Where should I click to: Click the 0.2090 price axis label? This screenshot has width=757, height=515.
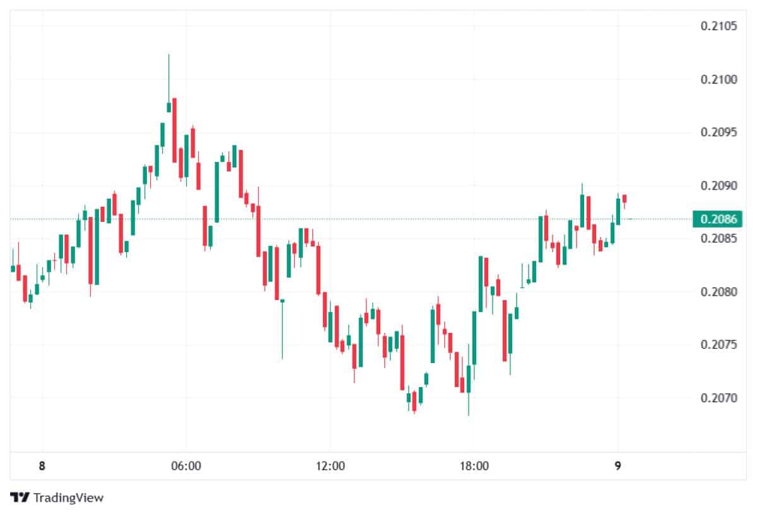pos(719,186)
